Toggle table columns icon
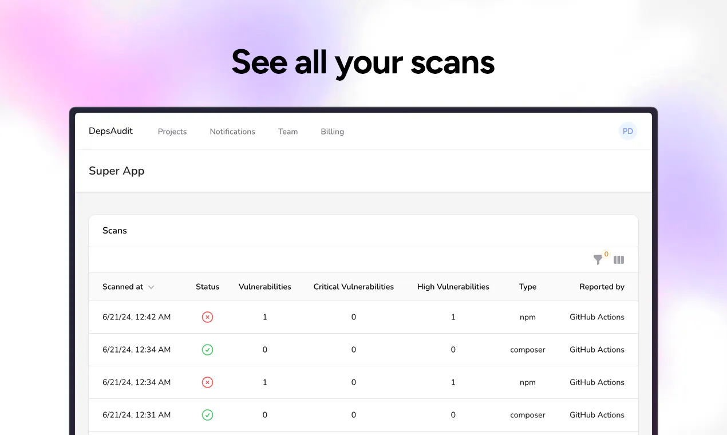727x435 pixels. [619, 260]
